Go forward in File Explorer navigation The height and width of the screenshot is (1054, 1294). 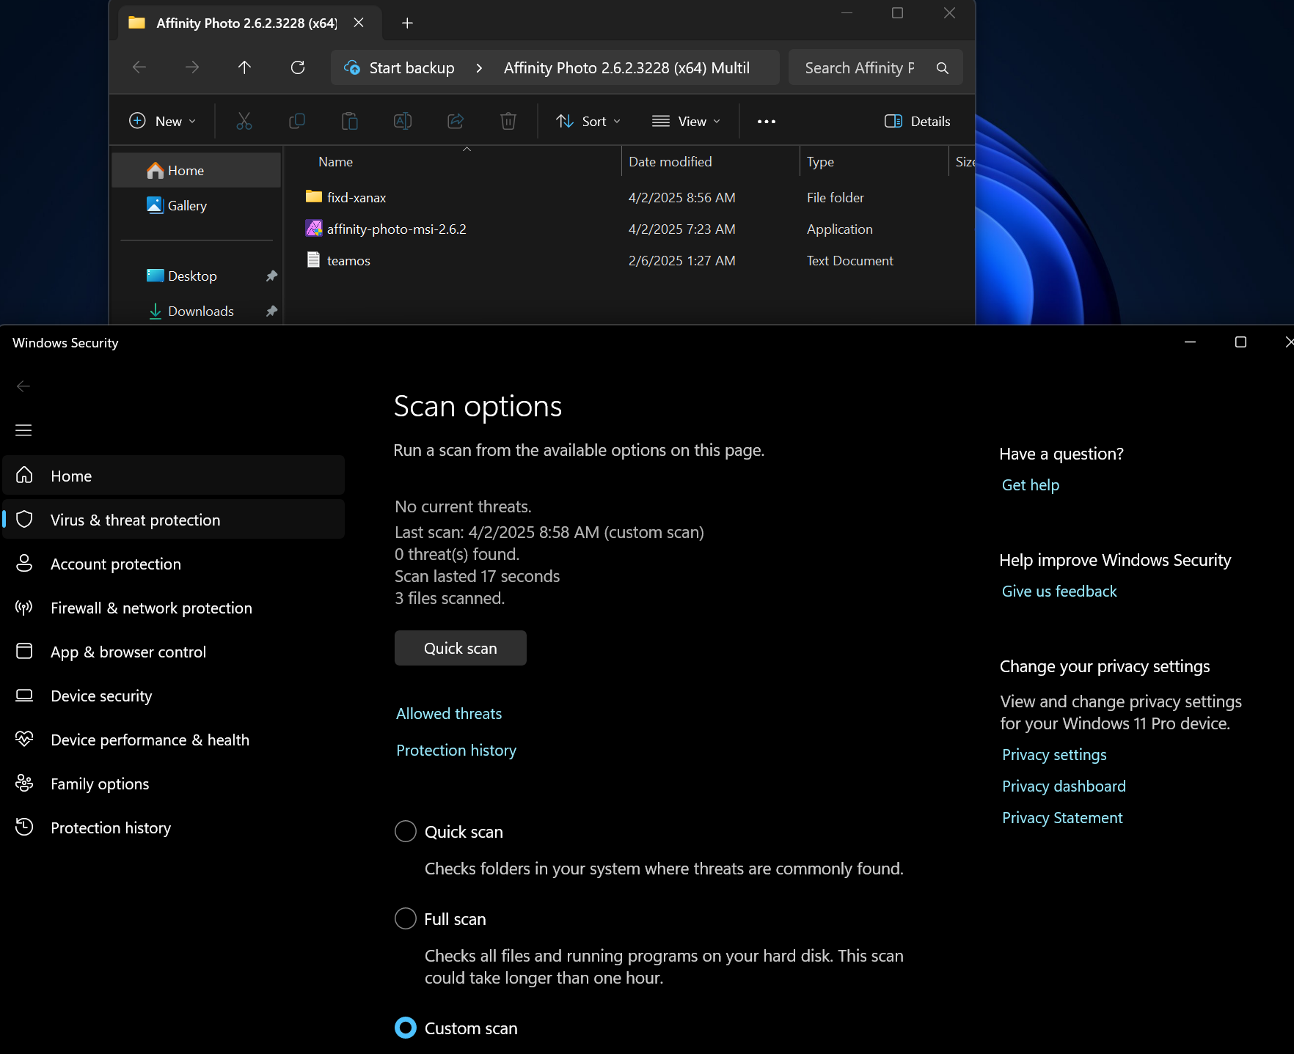[x=192, y=67]
